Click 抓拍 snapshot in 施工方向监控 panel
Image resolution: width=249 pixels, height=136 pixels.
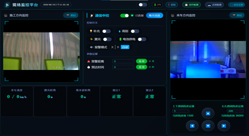pos(71,15)
